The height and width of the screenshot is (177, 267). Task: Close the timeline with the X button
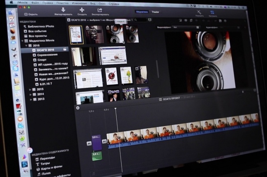pos(78,108)
